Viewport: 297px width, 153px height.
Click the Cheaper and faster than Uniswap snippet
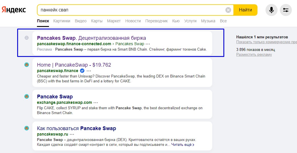121,79
